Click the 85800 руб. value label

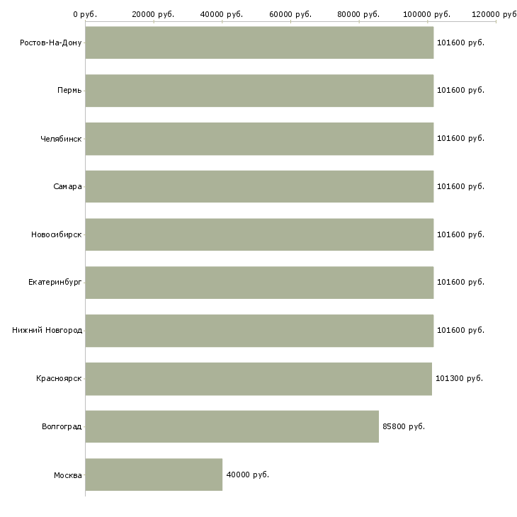(x=404, y=426)
